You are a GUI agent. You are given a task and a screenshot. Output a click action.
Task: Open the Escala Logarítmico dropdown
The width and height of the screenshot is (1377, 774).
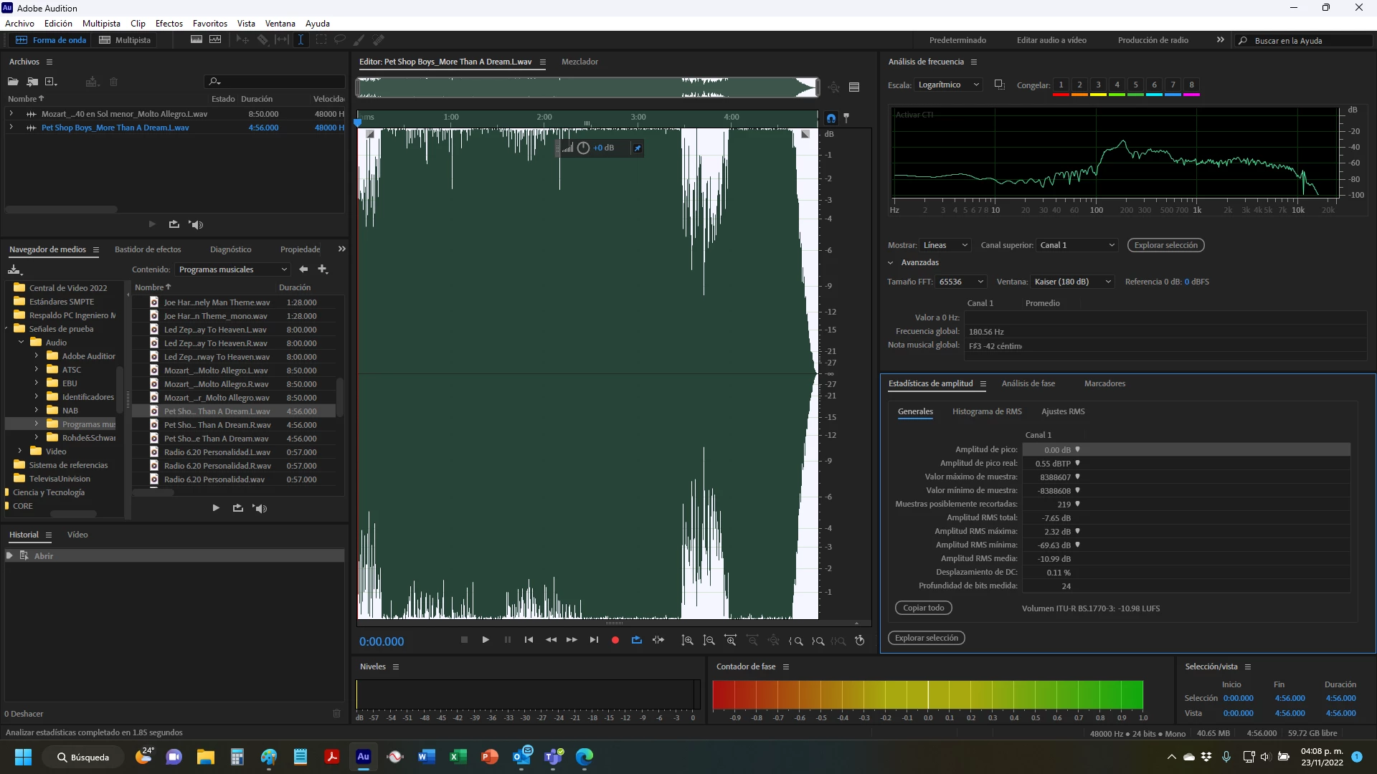point(948,85)
